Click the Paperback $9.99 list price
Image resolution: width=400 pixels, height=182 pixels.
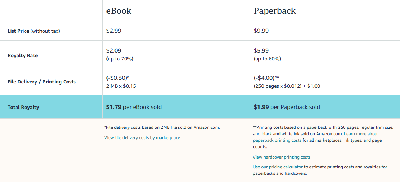[x=261, y=31]
